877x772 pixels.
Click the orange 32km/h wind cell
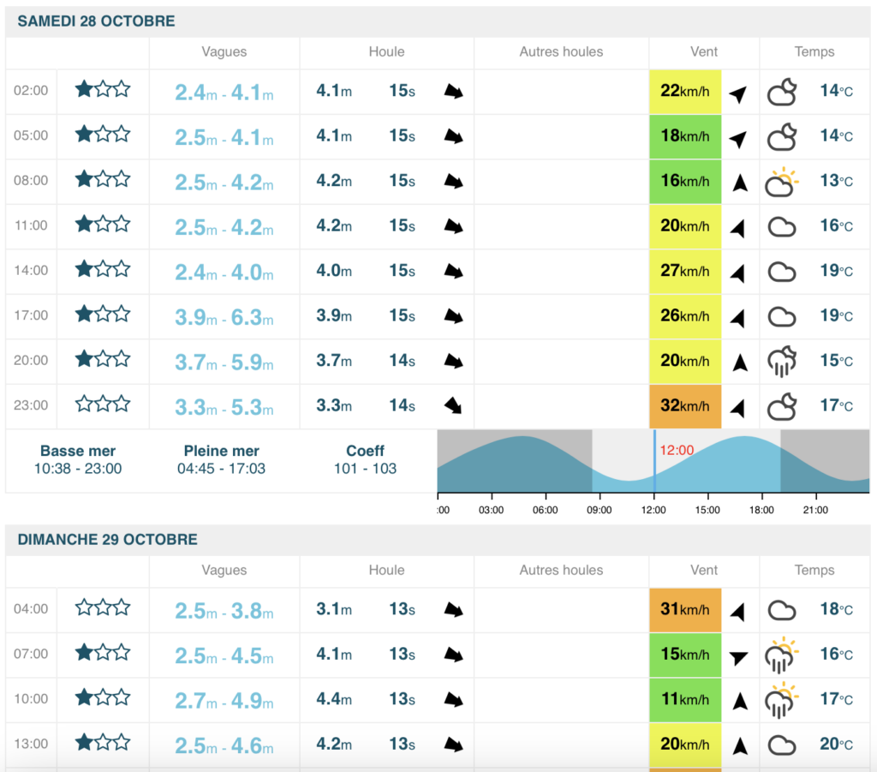click(x=685, y=405)
